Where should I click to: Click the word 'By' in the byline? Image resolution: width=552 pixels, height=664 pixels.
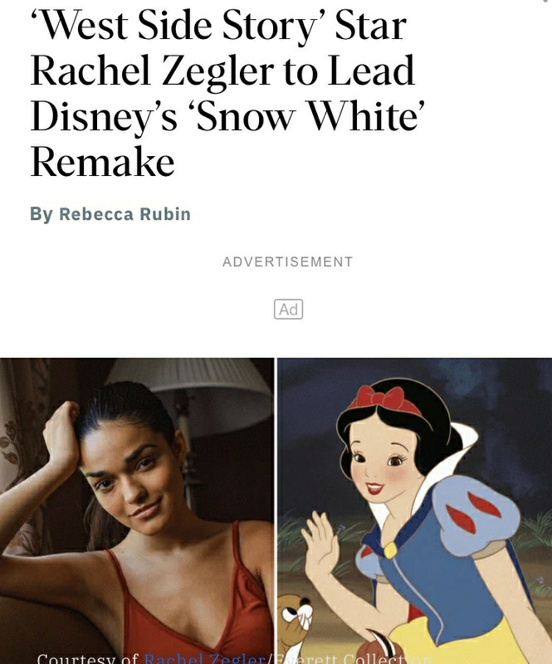[42, 214]
